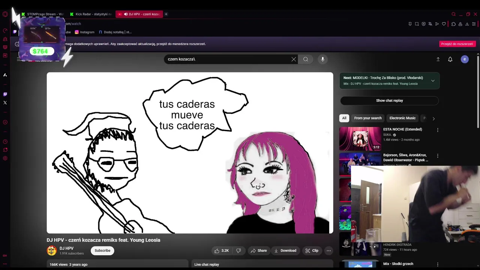
Task: Open the browser profile icon
Action: pyautogui.click(x=460, y=24)
